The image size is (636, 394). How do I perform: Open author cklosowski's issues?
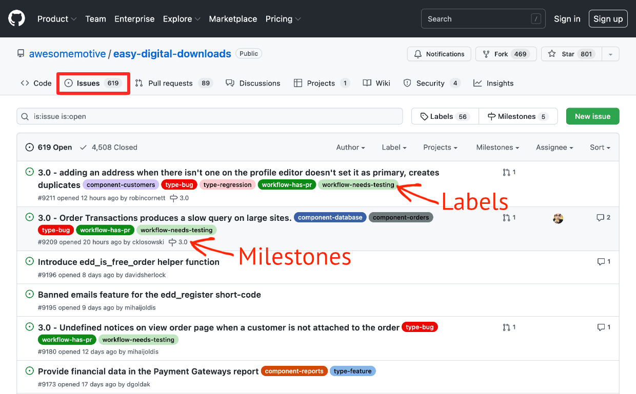pos(148,242)
